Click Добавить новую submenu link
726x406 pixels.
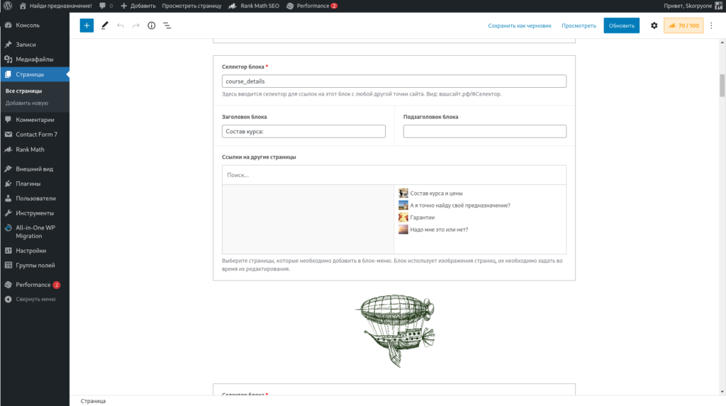27,103
